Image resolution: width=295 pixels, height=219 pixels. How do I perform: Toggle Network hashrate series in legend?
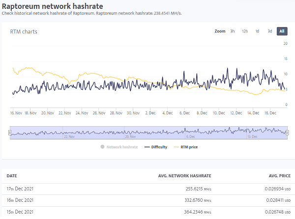click(x=119, y=147)
